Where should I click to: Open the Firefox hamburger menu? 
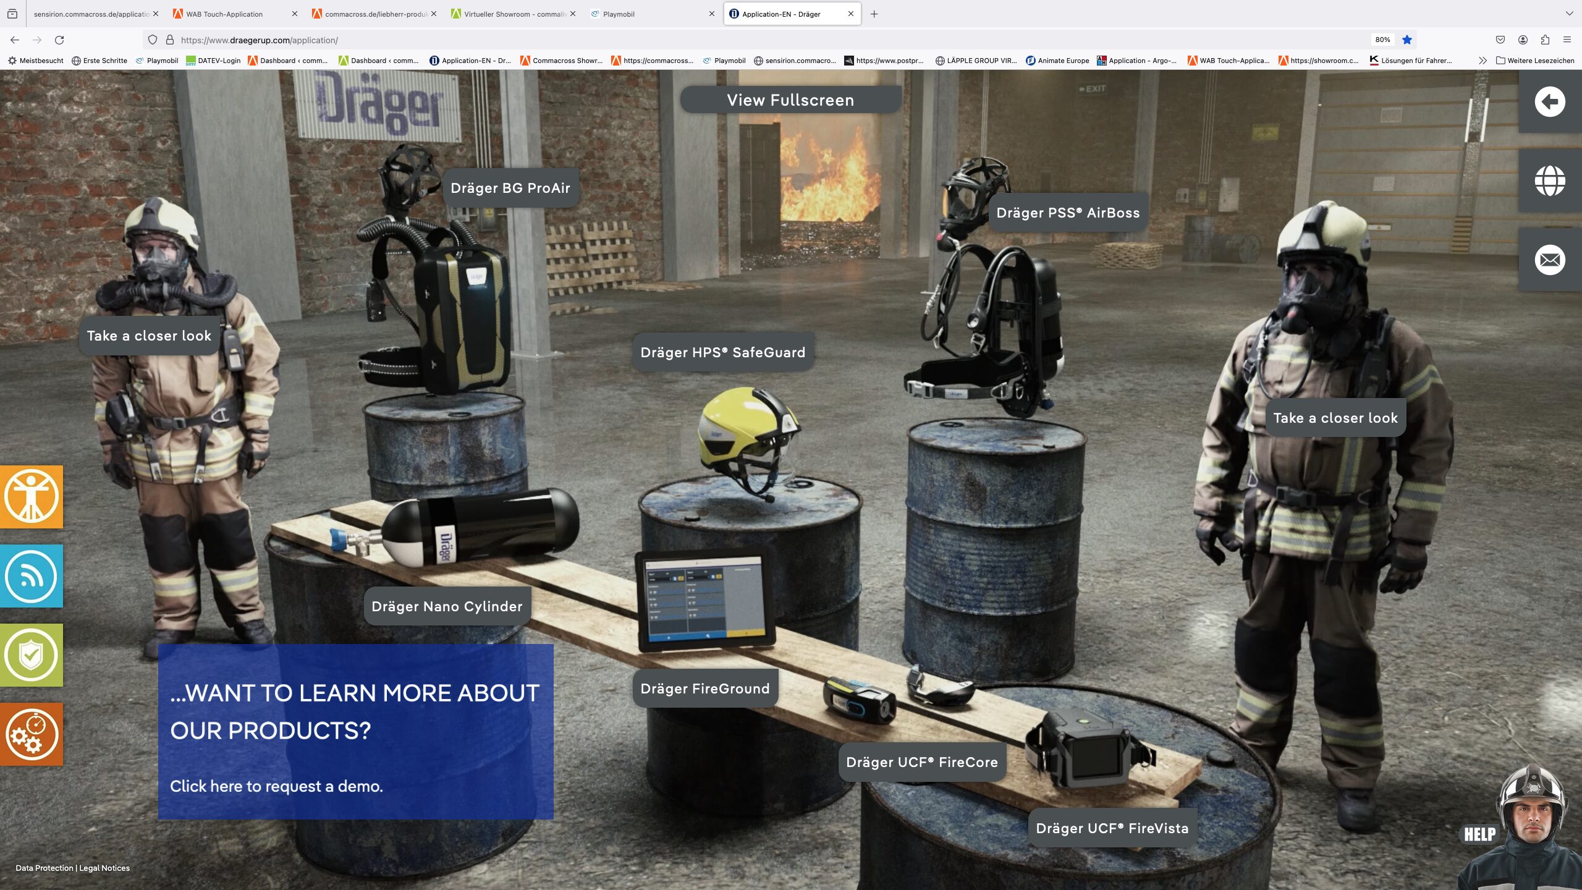pos(1567,40)
